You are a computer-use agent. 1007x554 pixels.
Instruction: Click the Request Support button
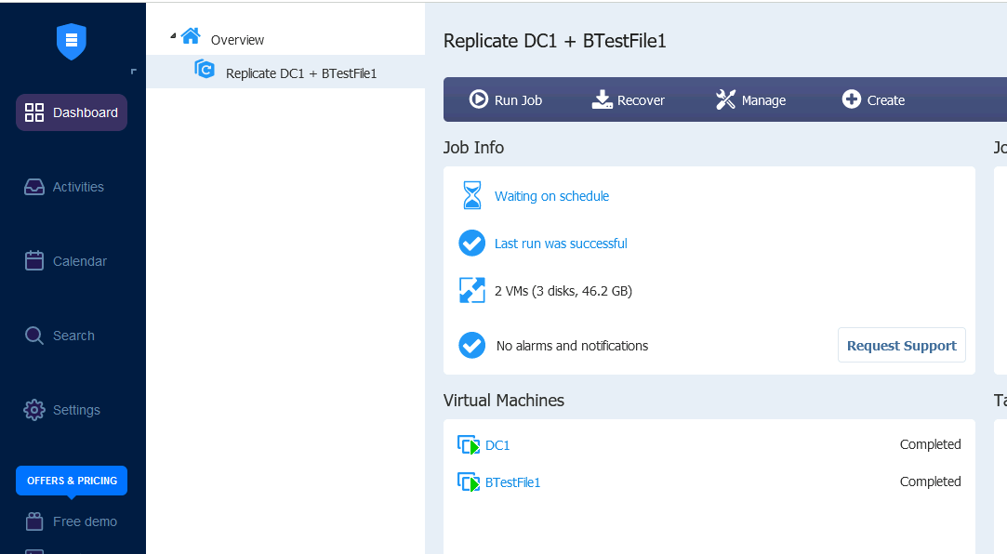(902, 346)
